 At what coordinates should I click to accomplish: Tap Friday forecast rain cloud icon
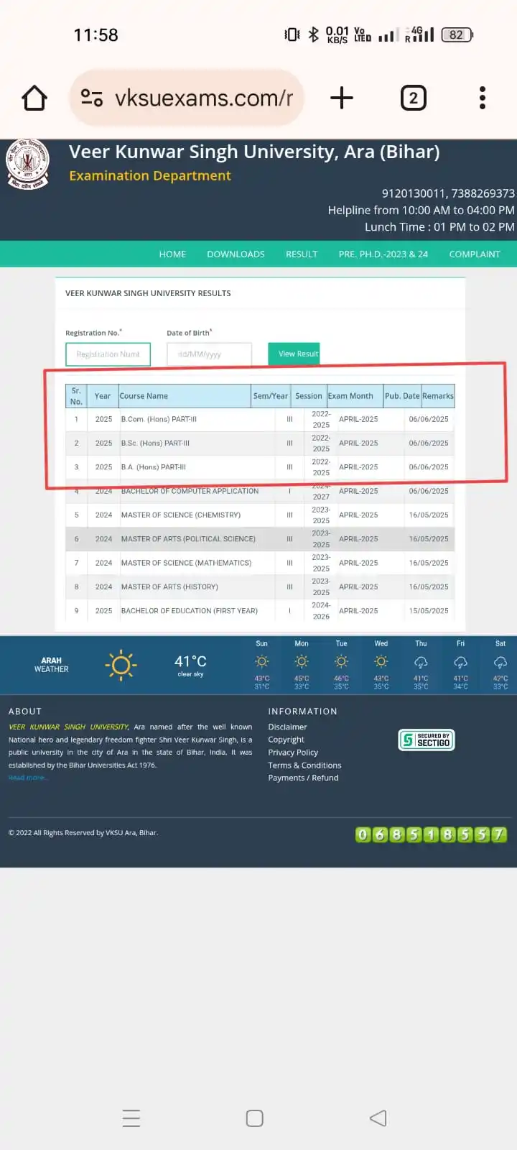[460, 661]
